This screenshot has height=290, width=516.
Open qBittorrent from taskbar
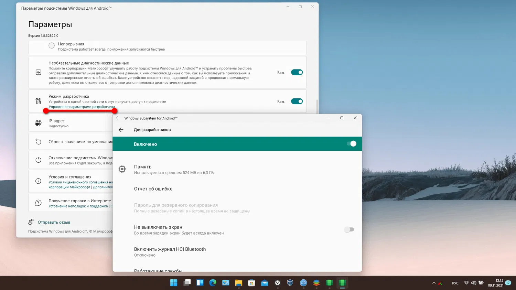point(303,283)
